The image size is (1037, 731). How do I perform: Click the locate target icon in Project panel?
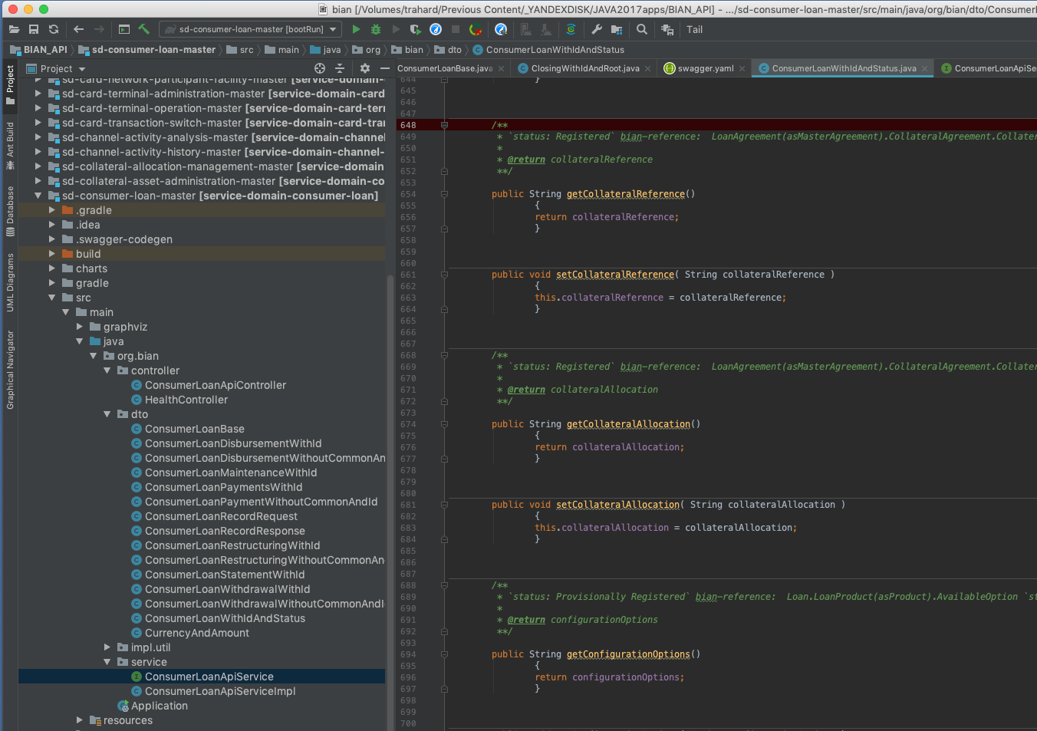tap(320, 68)
